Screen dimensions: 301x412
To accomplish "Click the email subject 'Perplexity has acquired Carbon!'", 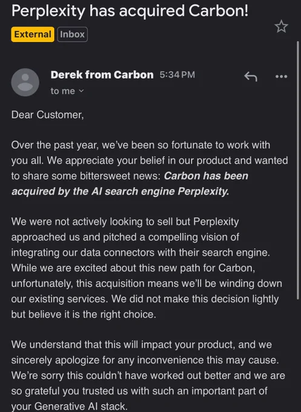I will click(x=130, y=11).
